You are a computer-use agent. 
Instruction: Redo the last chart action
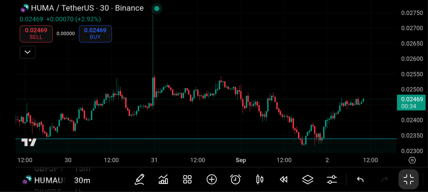pyautogui.click(x=384, y=180)
